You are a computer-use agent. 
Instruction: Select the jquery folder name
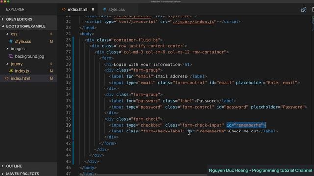17,64
